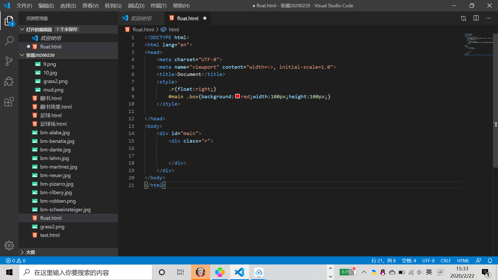Collapse the 张璐20200220 folder section
This screenshot has width=498, height=280.
pyautogui.click(x=40, y=55)
